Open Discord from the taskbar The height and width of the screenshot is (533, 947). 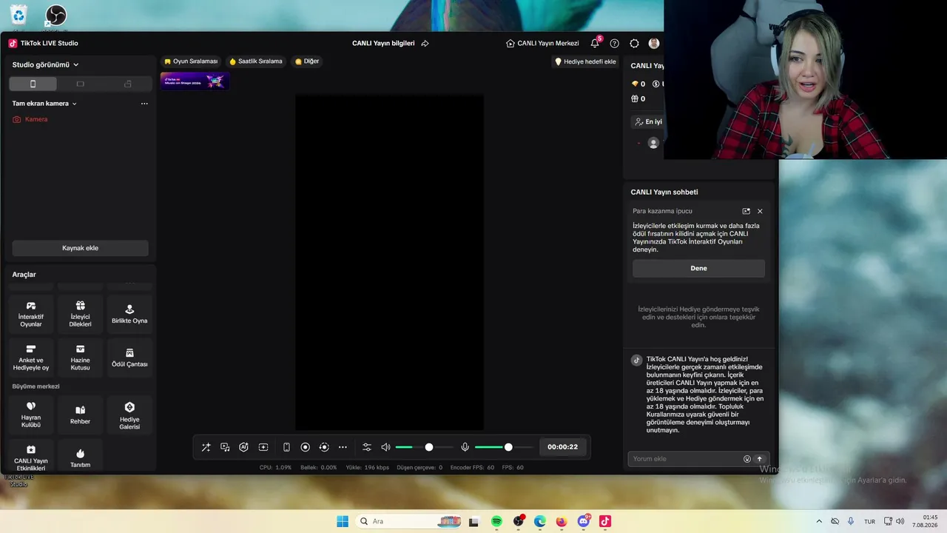point(584,521)
